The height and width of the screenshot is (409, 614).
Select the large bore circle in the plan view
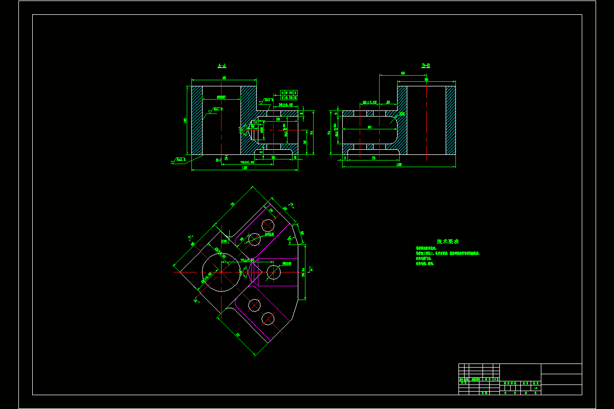tap(222, 272)
